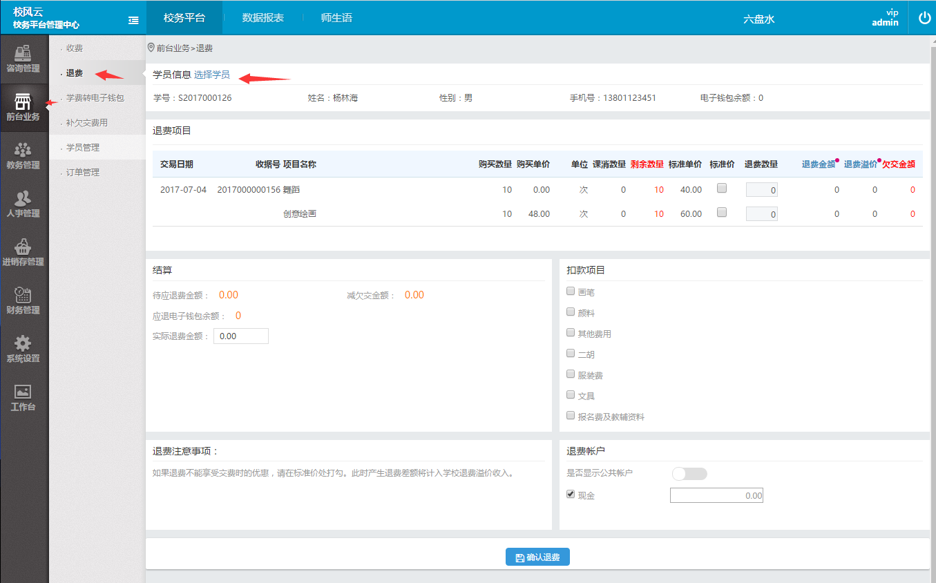Image resolution: width=936 pixels, height=583 pixels.
Task: Click 选择学员 link
Action: click(x=212, y=75)
